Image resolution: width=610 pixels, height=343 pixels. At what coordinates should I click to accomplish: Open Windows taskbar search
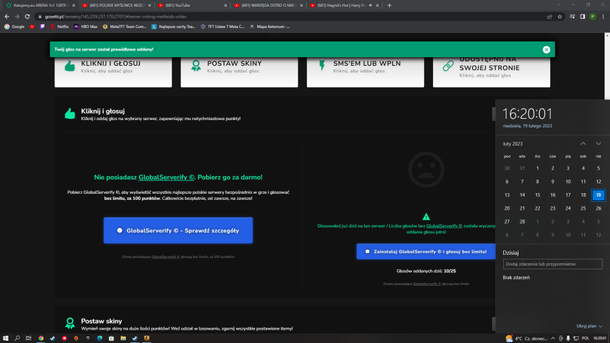17,338
